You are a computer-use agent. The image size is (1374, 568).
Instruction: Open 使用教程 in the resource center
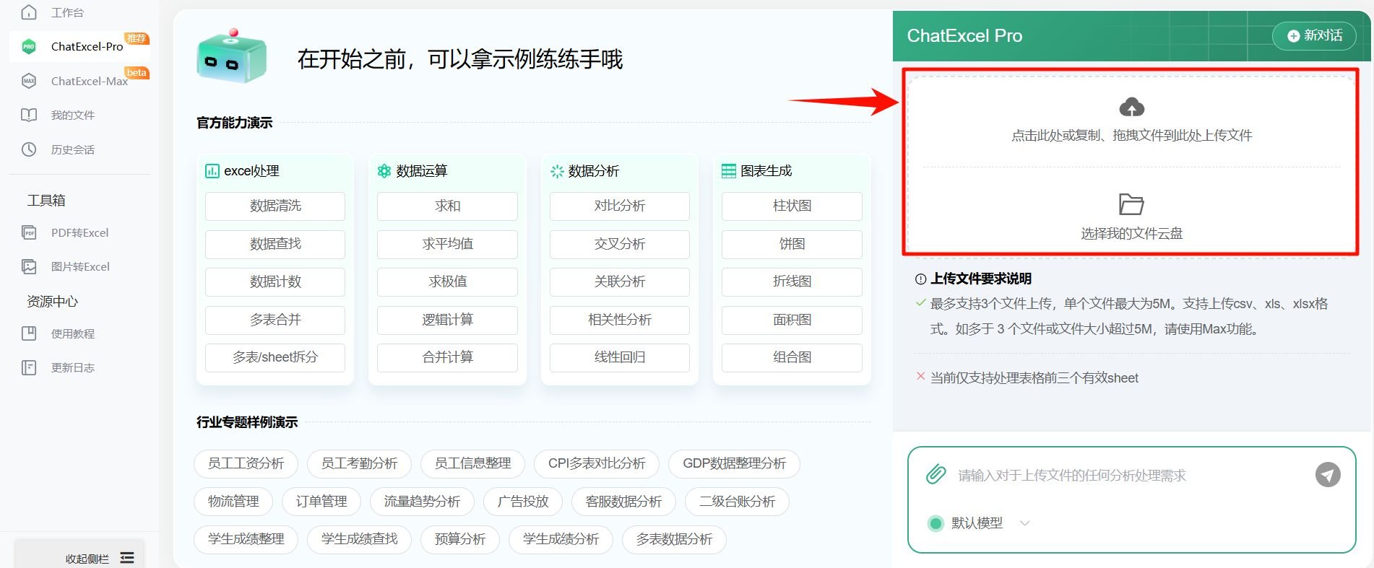(x=72, y=333)
